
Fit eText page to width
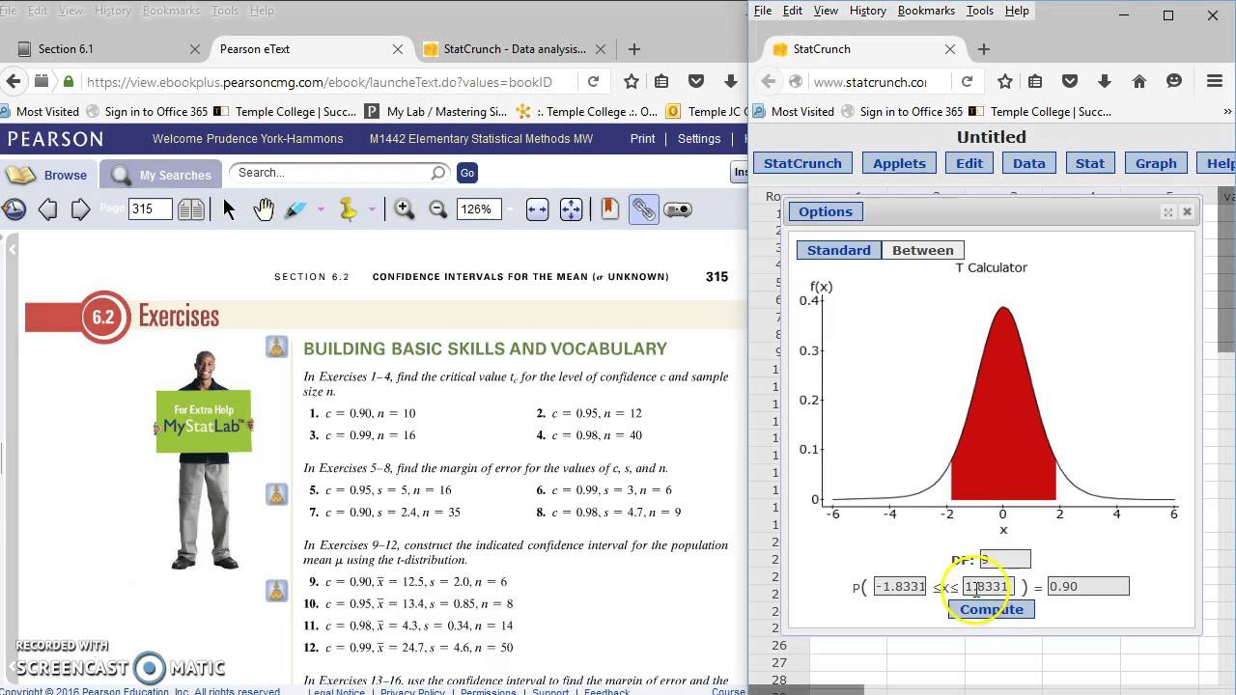pyautogui.click(x=538, y=209)
